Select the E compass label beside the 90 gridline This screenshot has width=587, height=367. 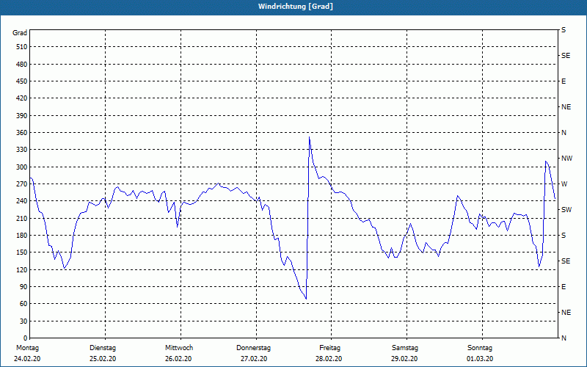[x=564, y=287]
